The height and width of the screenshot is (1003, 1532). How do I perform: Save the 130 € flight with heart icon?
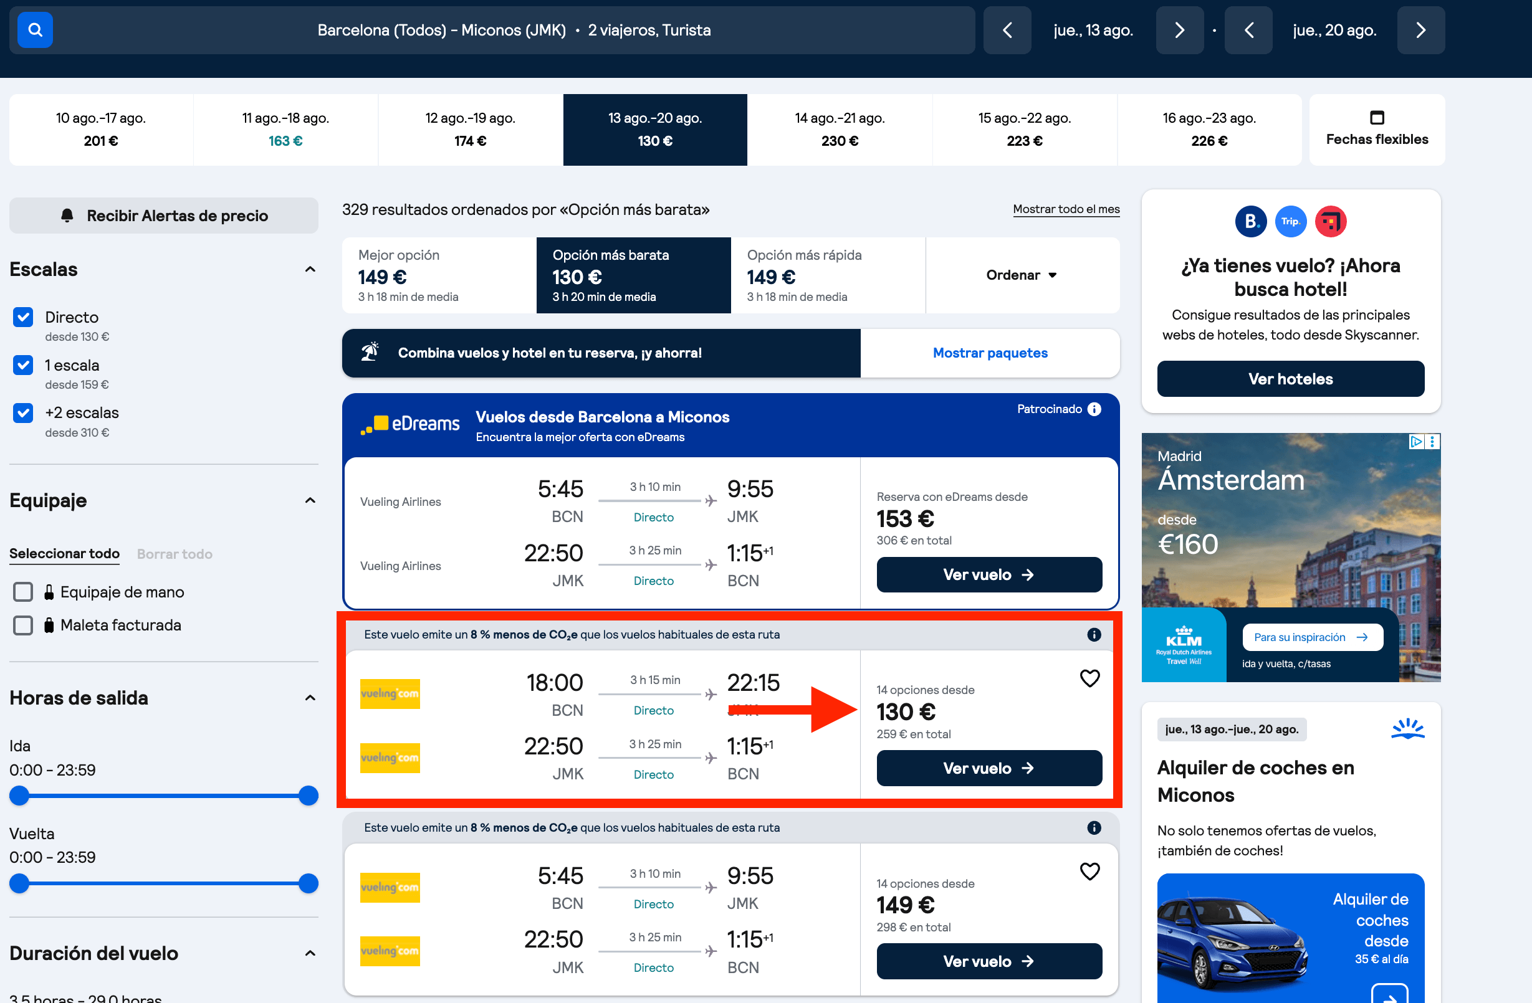pos(1089,678)
